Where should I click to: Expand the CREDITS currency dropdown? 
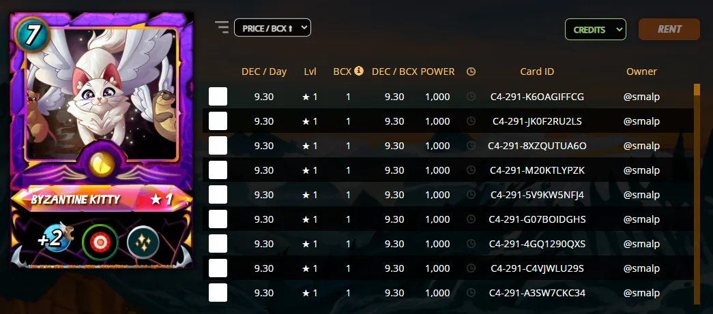point(595,29)
